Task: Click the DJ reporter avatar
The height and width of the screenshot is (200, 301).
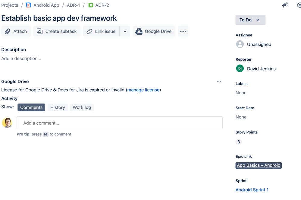Action: 240,68
